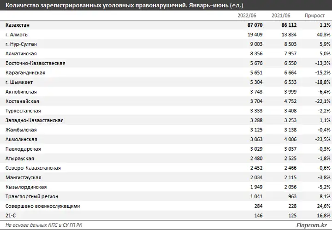
Task: Click the value 3 029
Action: (256, 149)
